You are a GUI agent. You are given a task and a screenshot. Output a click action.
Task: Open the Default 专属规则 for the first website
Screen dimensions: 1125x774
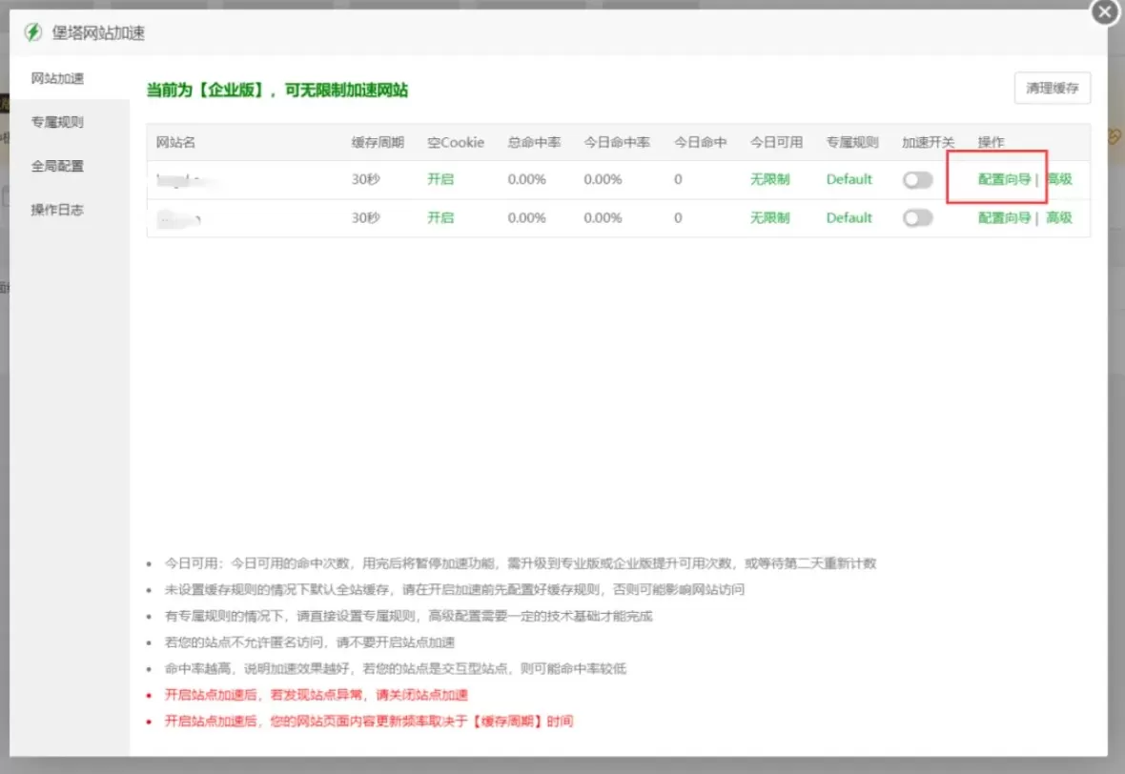click(849, 179)
